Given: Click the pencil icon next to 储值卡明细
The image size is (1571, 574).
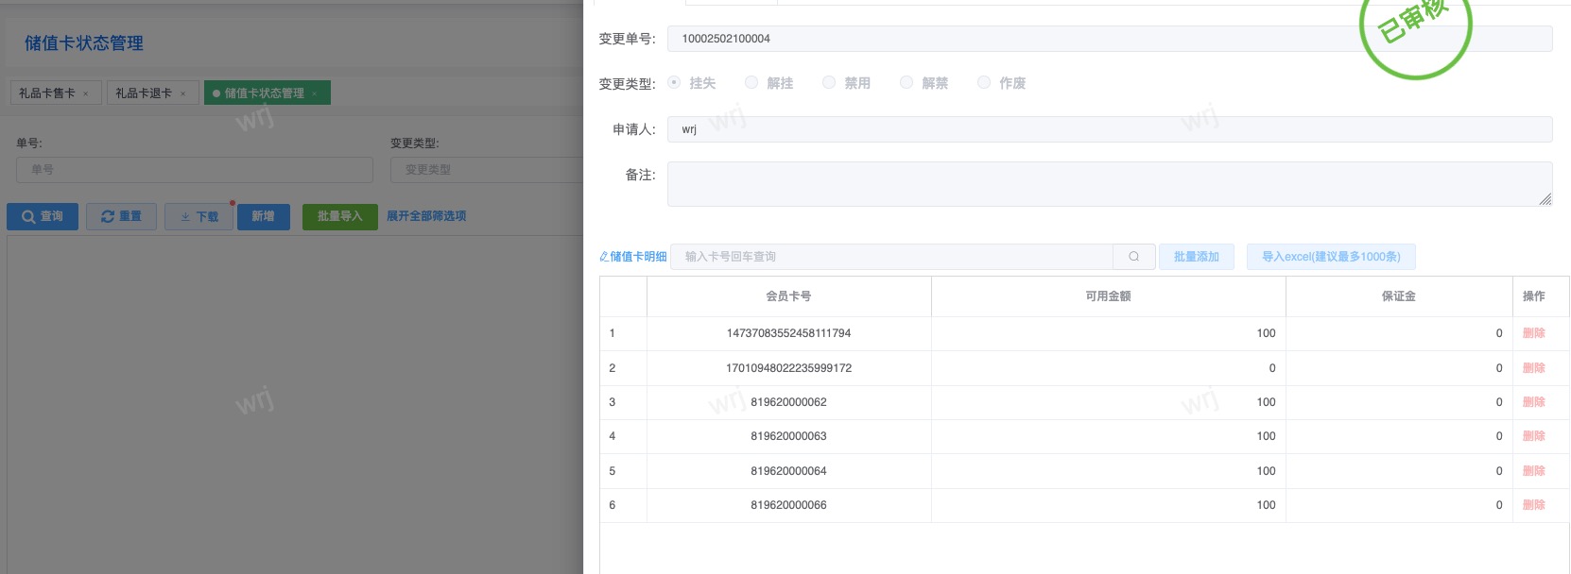Looking at the screenshot, I should [x=604, y=257].
